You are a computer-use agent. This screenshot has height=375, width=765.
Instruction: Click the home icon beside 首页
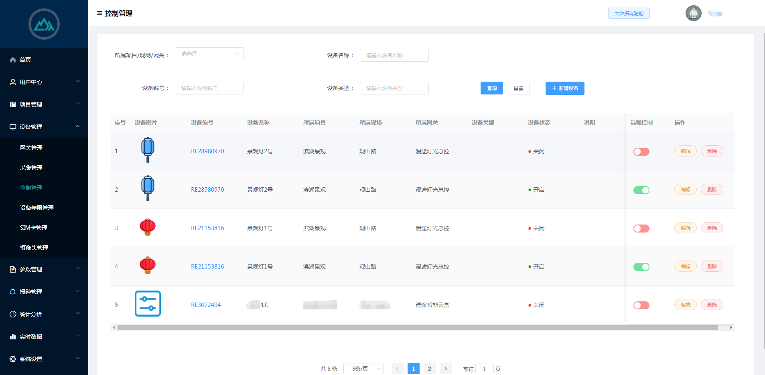pyautogui.click(x=13, y=60)
